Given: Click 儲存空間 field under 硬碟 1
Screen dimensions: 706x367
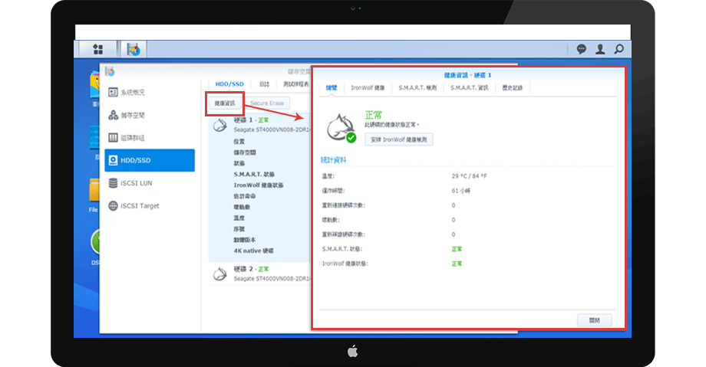Looking at the screenshot, I should 245,152.
